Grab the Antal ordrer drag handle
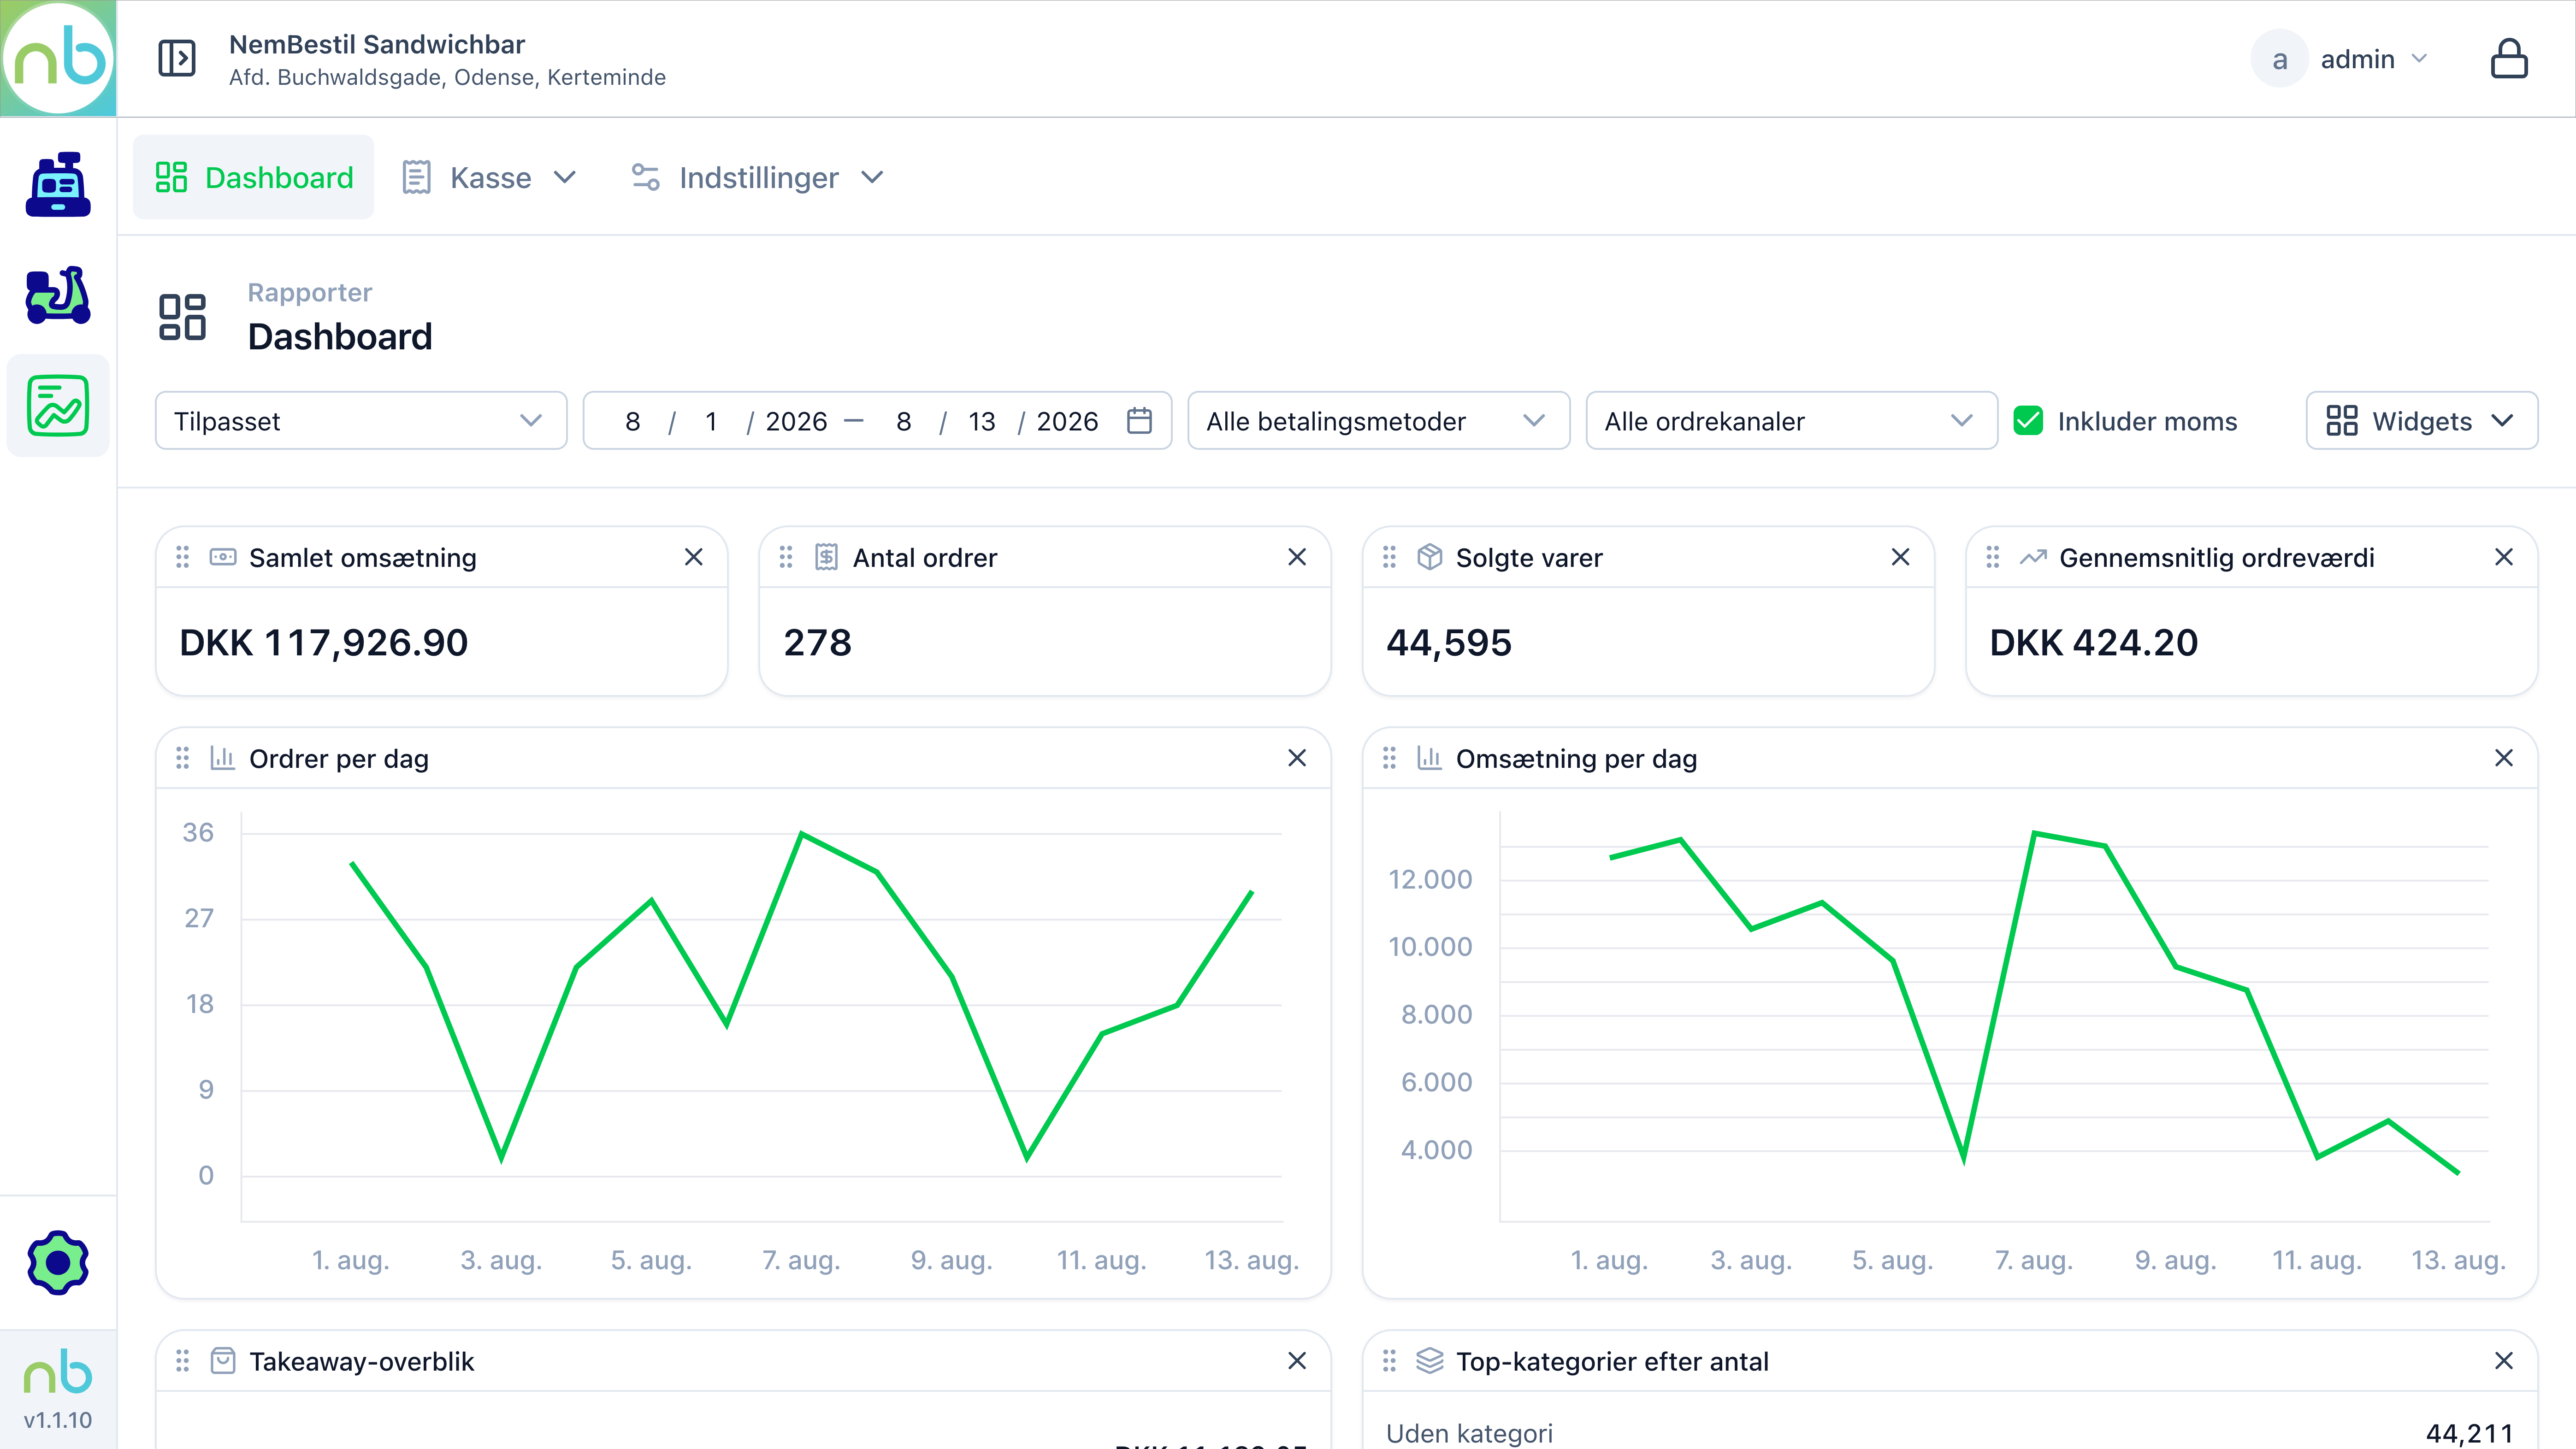This screenshot has height=1449, width=2576. click(786, 557)
